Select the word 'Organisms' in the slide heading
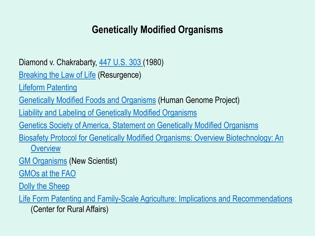315x236 pixels. (200, 30)
